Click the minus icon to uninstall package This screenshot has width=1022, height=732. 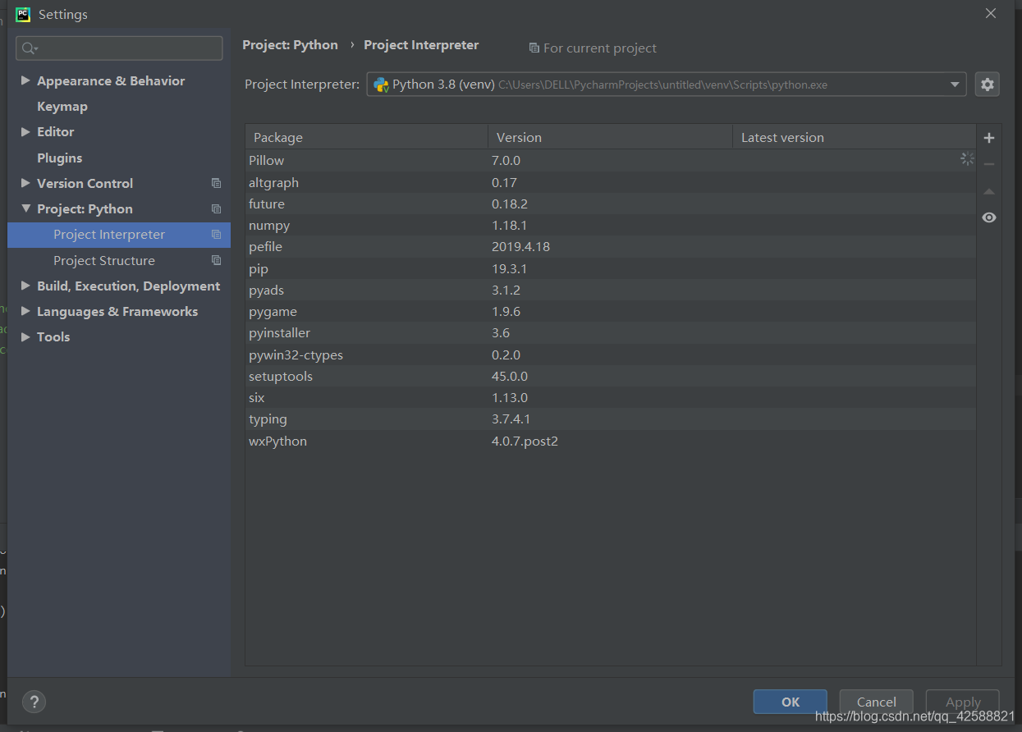point(989,164)
